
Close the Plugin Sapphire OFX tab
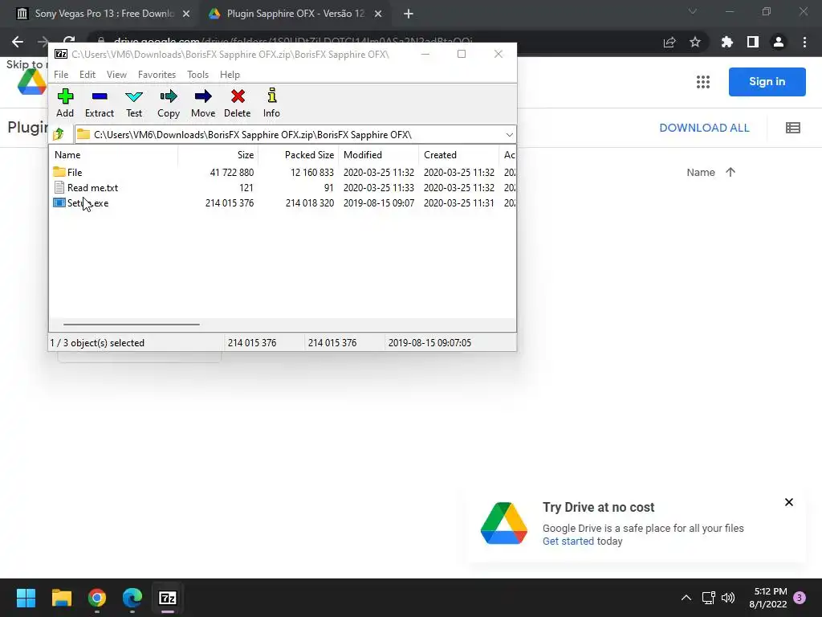pyautogui.click(x=378, y=14)
